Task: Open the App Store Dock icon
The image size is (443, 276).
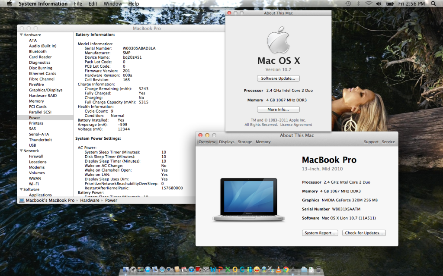Action: point(148,270)
